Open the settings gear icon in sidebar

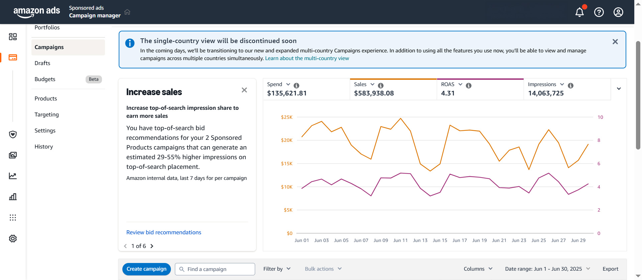[x=13, y=238]
